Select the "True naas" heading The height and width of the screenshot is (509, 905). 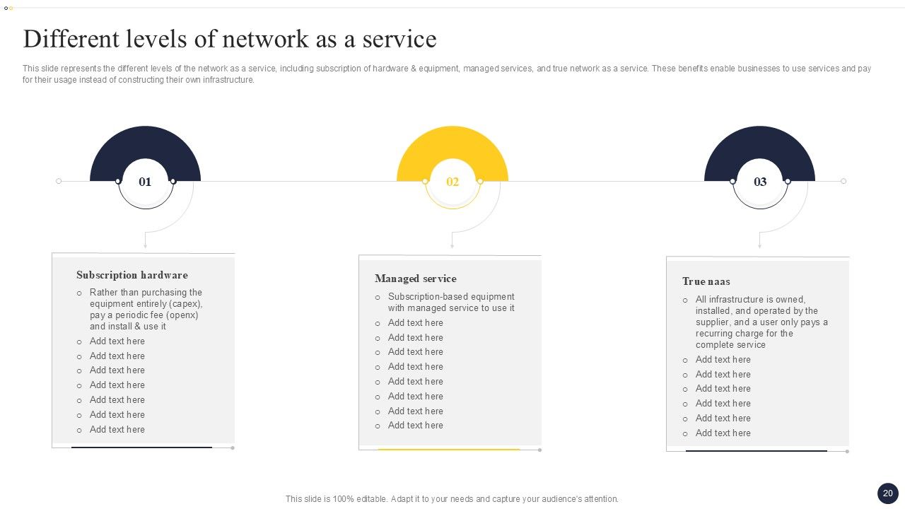[x=706, y=281]
